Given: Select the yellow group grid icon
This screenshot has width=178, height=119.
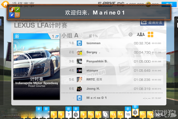Looking at the screenshot, I should (150, 34).
